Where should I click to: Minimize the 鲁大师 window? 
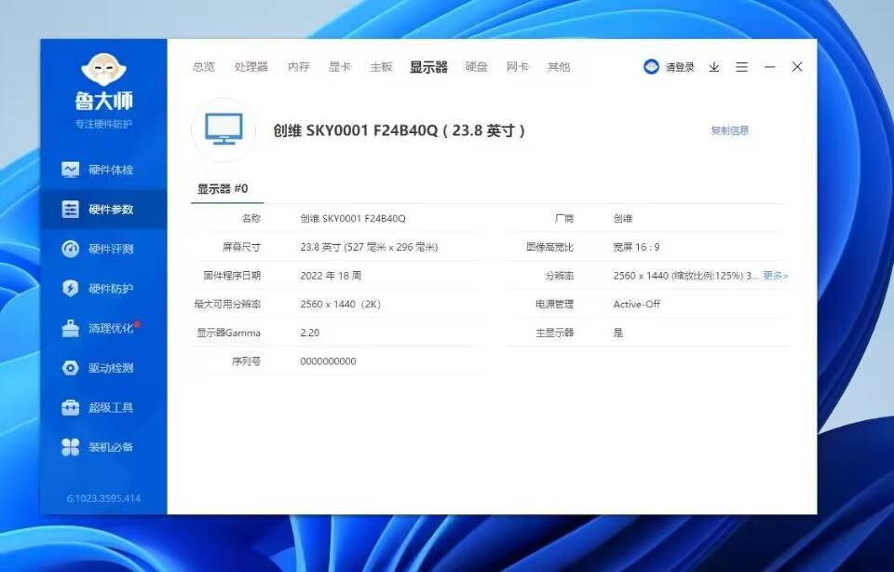tap(770, 67)
